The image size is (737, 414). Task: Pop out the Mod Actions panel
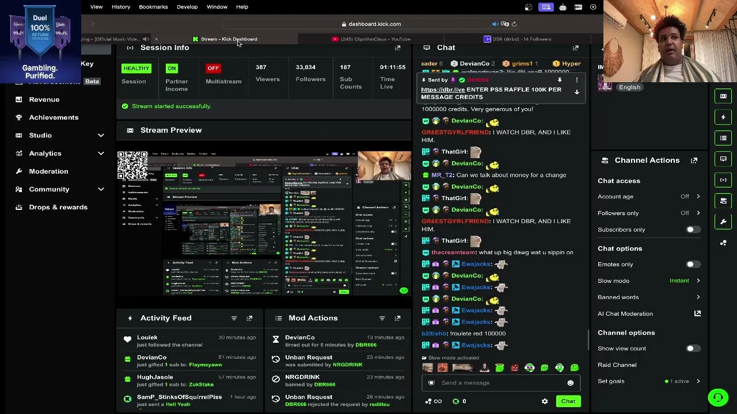pyautogui.click(x=397, y=318)
